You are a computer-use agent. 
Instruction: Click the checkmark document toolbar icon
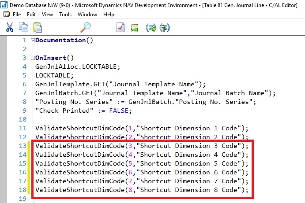[120, 27]
